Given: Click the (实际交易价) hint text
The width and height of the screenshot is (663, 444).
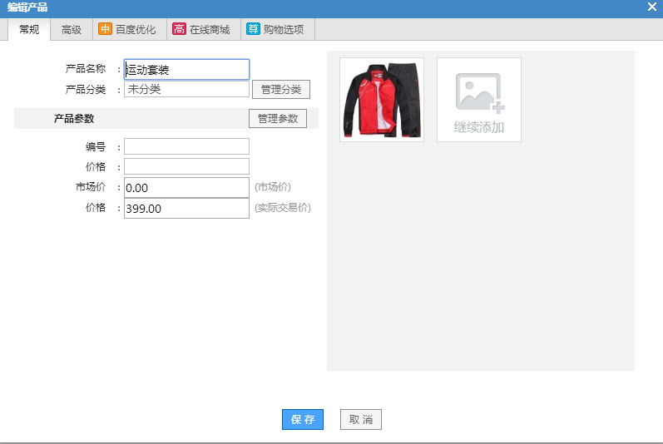Looking at the screenshot, I should [x=283, y=208].
